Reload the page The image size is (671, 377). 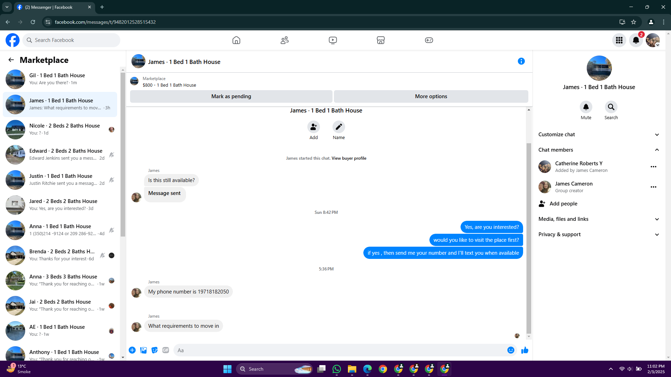33,22
